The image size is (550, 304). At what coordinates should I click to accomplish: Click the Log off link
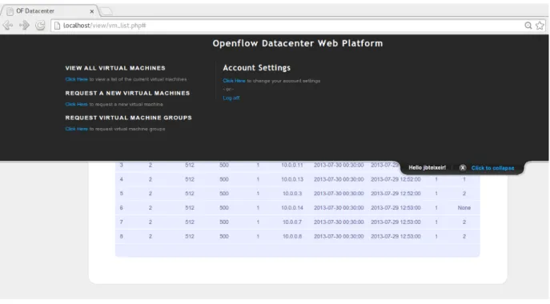click(231, 98)
